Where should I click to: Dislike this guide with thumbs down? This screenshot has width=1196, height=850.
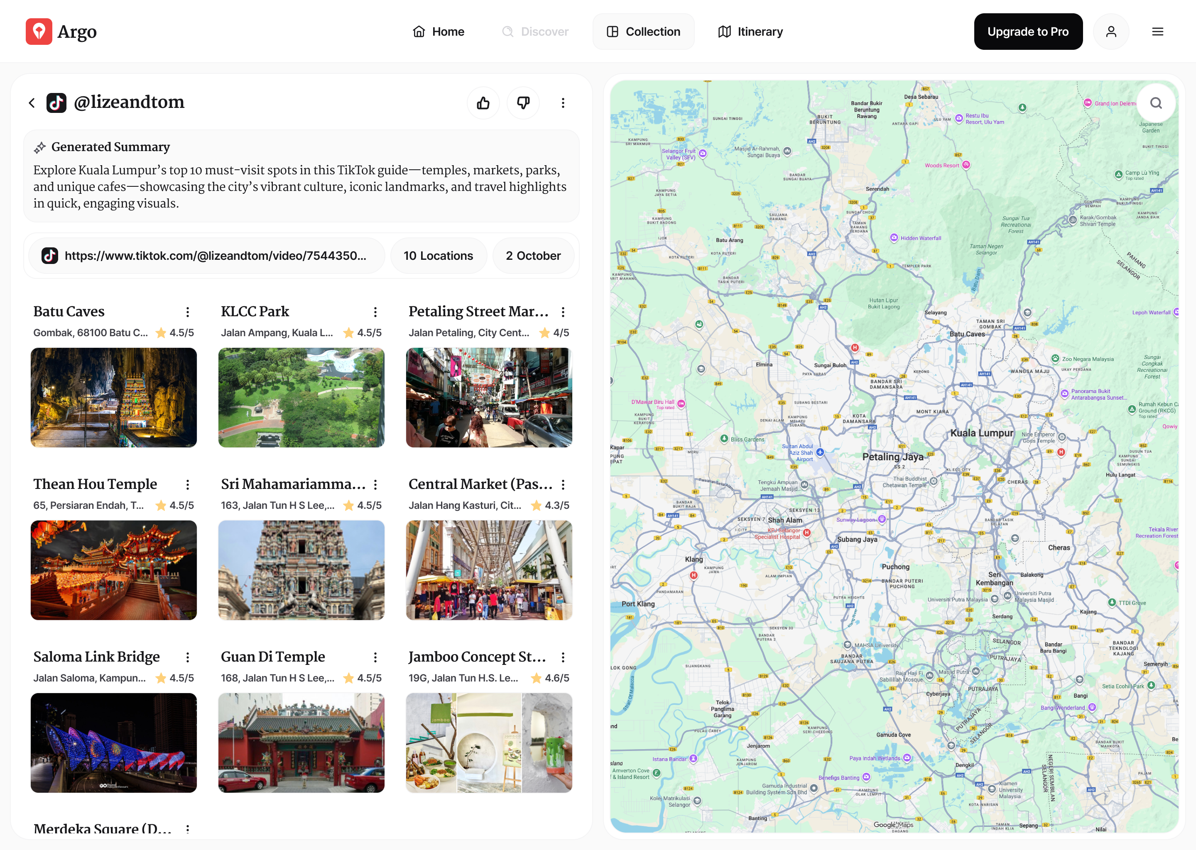coord(523,103)
